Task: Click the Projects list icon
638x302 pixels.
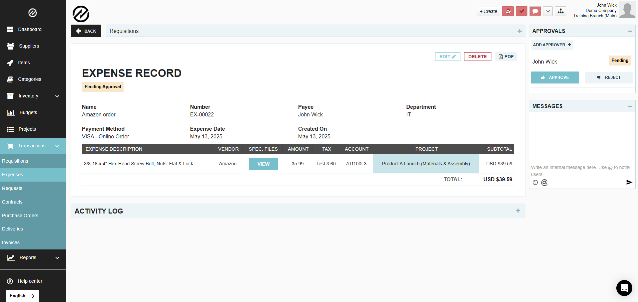Action: (x=10, y=129)
